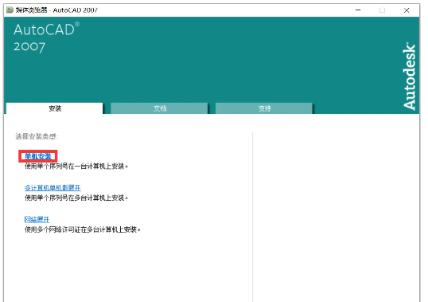Choose the 网络展开 deployment link

[x=37, y=219]
